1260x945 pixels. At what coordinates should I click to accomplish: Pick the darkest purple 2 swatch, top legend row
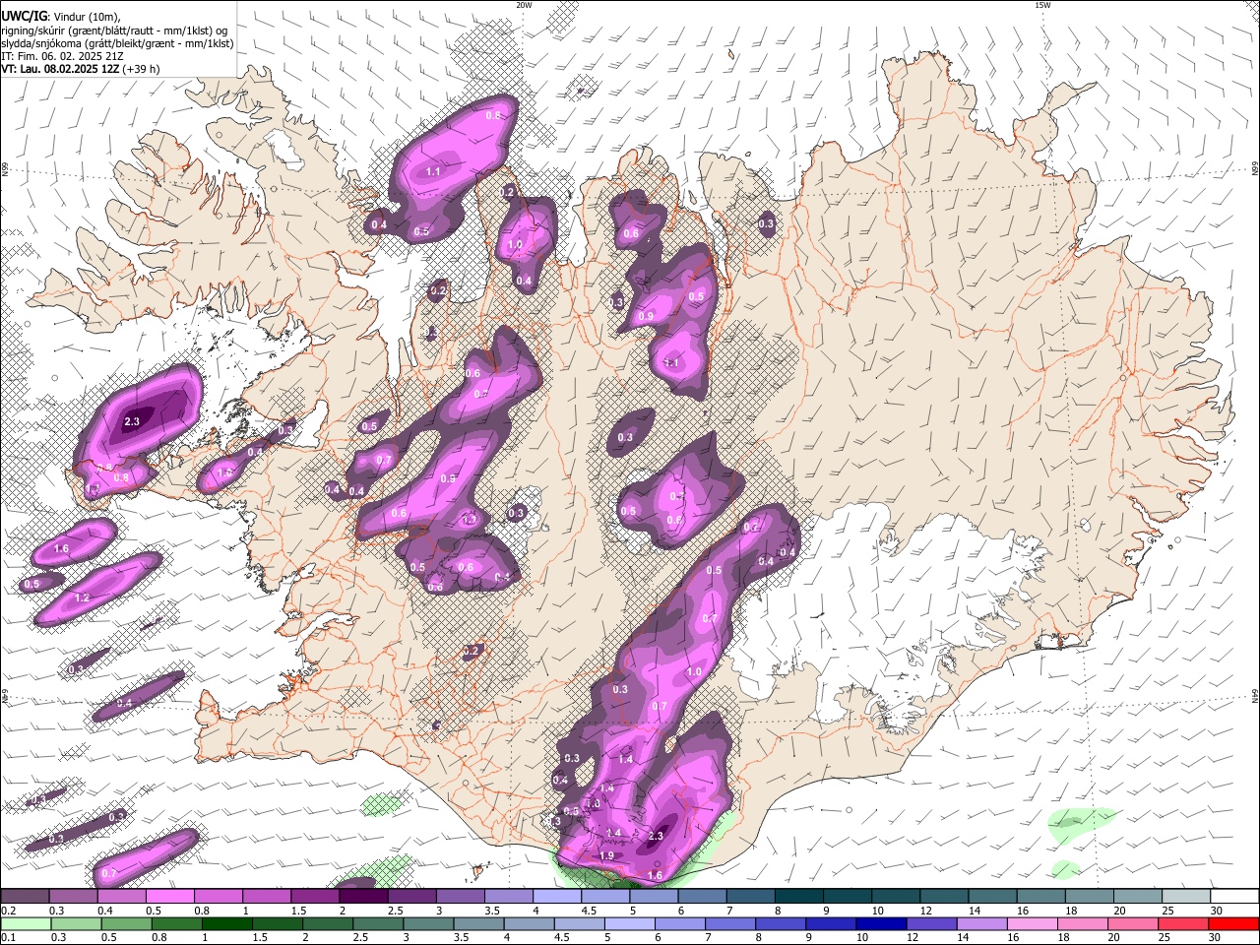[x=363, y=896]
